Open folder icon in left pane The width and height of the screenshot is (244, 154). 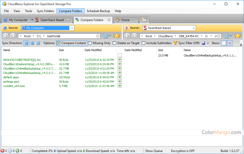[x=117, y=36]
